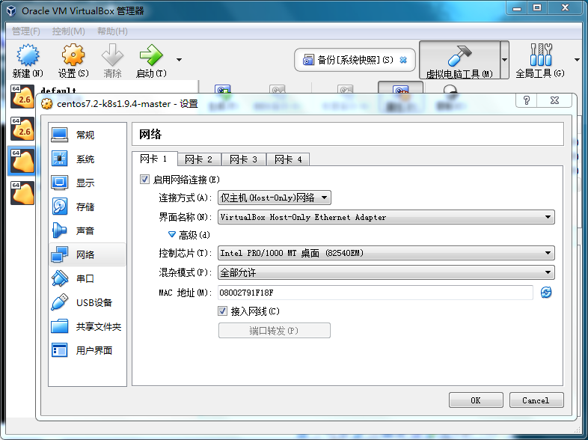Switch to the 网卡 1 tab
The width and height of the screenshot is (588, 440).
[x=154, y=159]
